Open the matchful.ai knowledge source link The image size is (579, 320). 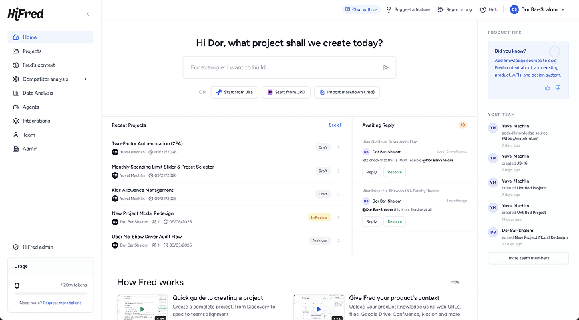520,139
